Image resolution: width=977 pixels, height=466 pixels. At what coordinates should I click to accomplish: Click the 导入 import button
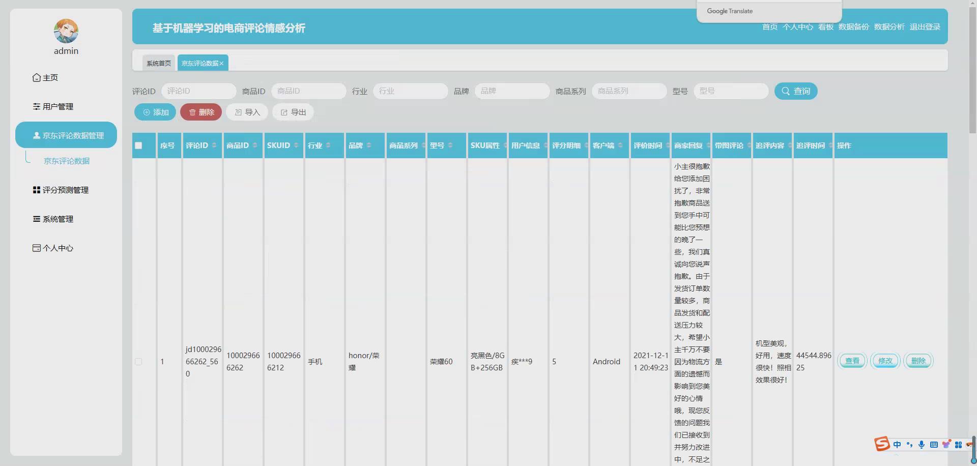(x=247, y=112)
